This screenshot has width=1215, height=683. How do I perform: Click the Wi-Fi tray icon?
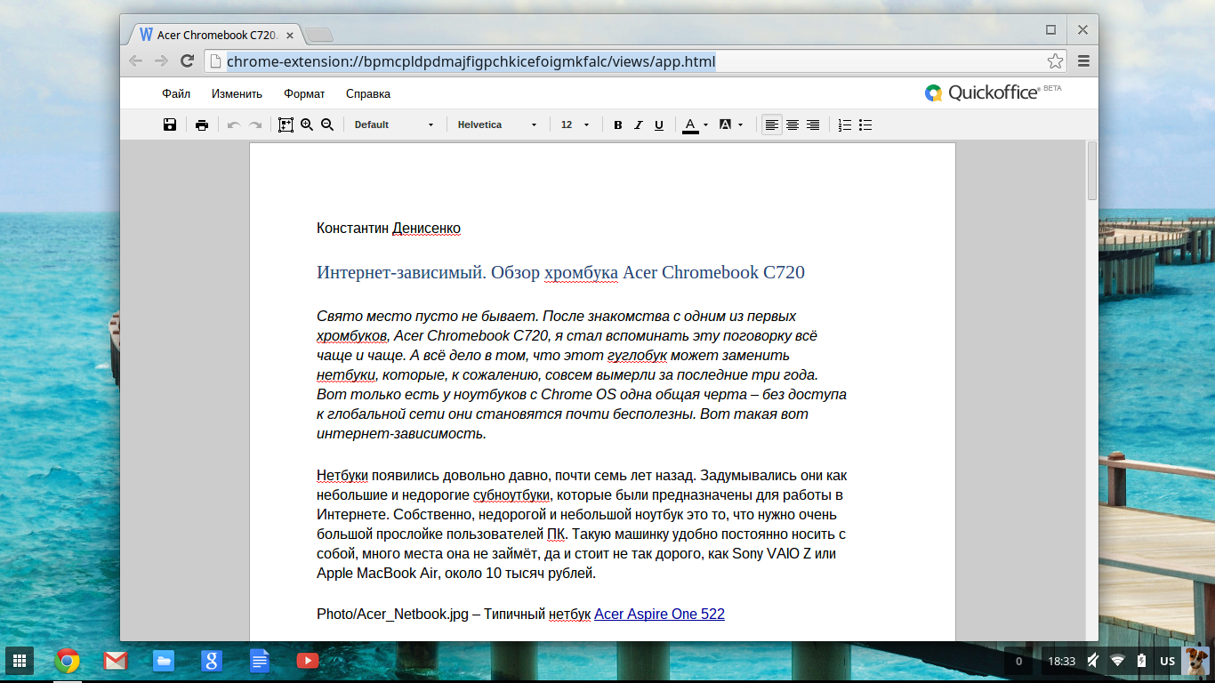point(1117,661)
